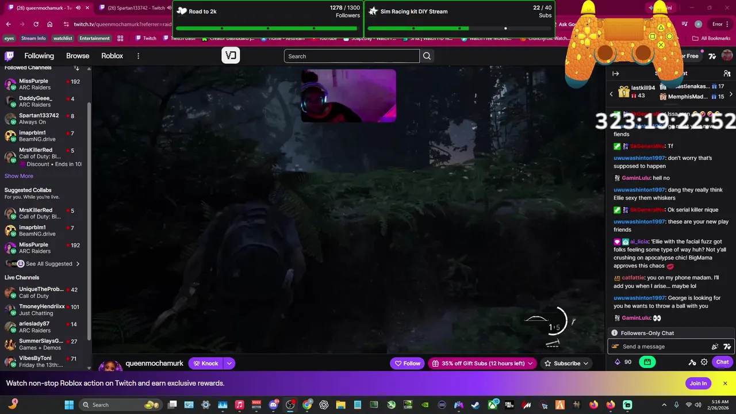Click the Follow button
The width and height of the screenshot is (736, 414).
pos(407,363)
